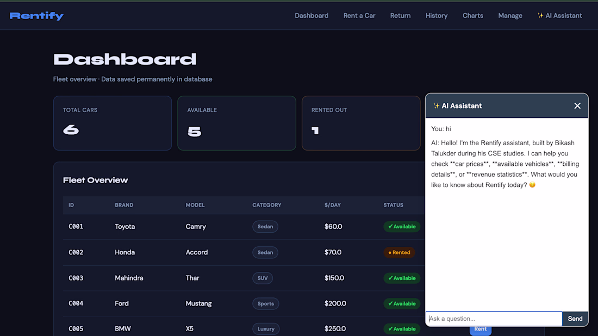Click the CATEGORY column header
Viewport: 598px width, 336px height.
click(266, 205)
